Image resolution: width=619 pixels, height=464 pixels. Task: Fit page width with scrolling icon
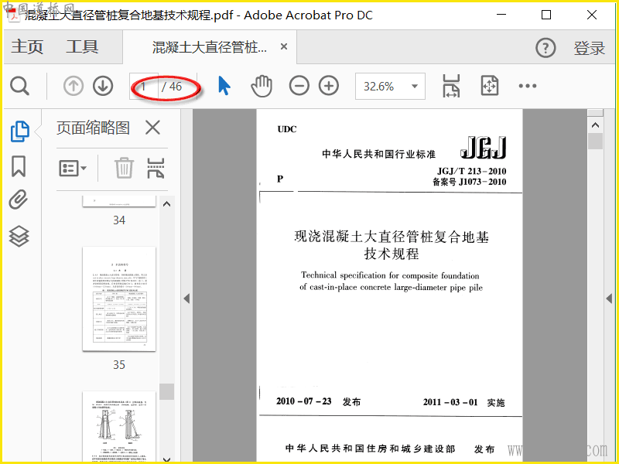tap(451, 86)
